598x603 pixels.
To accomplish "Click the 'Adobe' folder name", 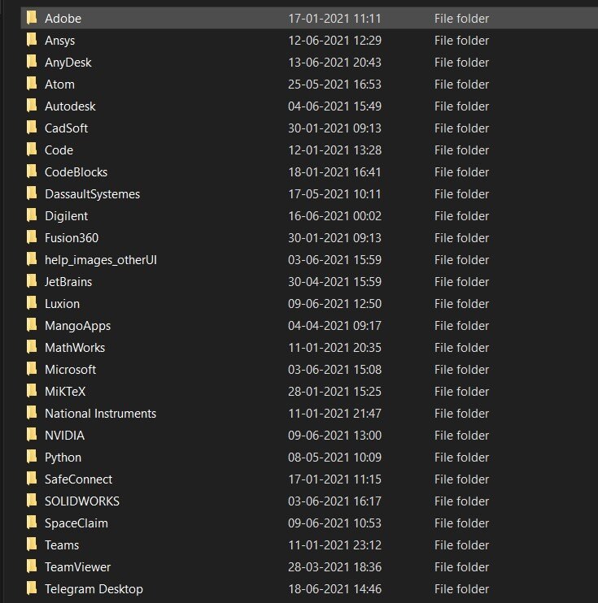I will (x=63, y=19).
